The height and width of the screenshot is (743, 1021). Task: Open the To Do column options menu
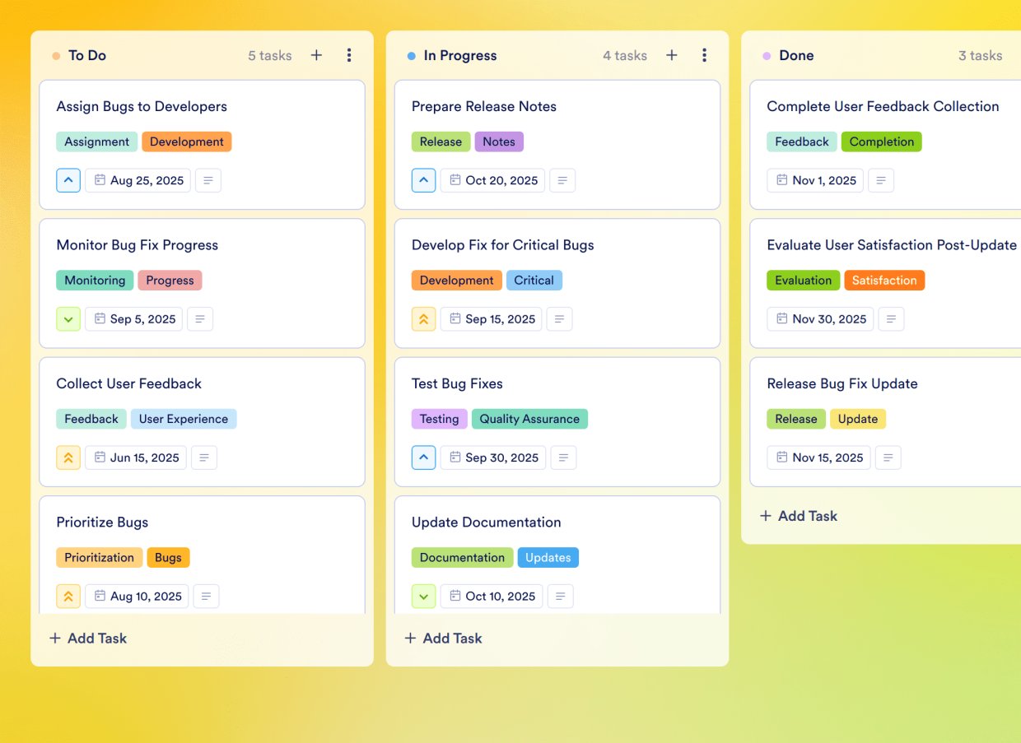point(349,55)
